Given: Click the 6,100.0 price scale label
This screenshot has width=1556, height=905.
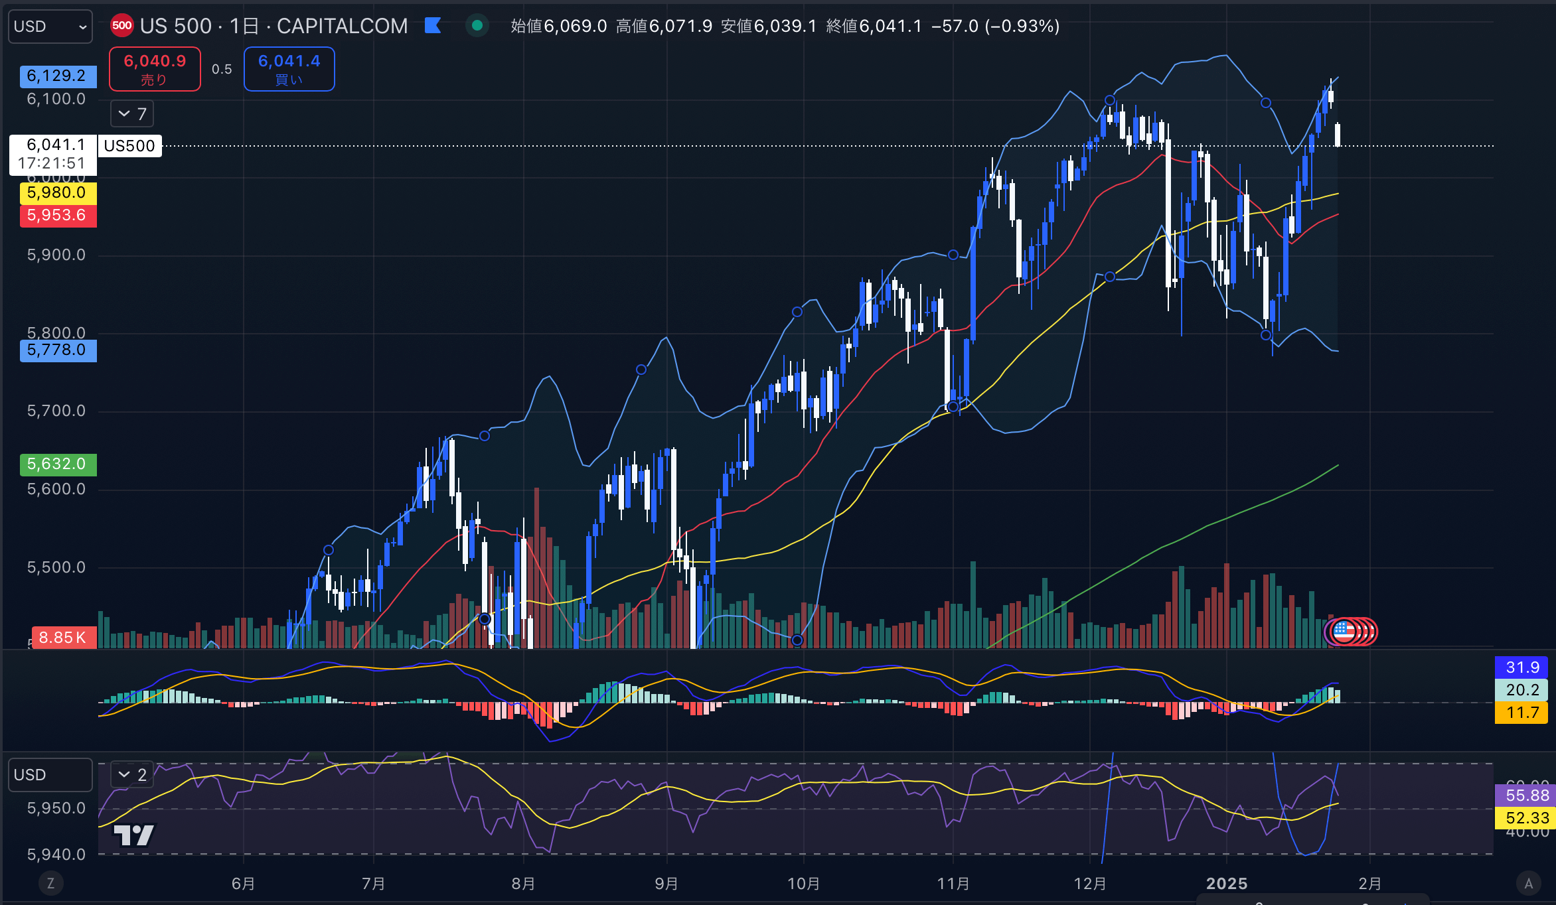Looking at the screenshot, I should (56, 100).
